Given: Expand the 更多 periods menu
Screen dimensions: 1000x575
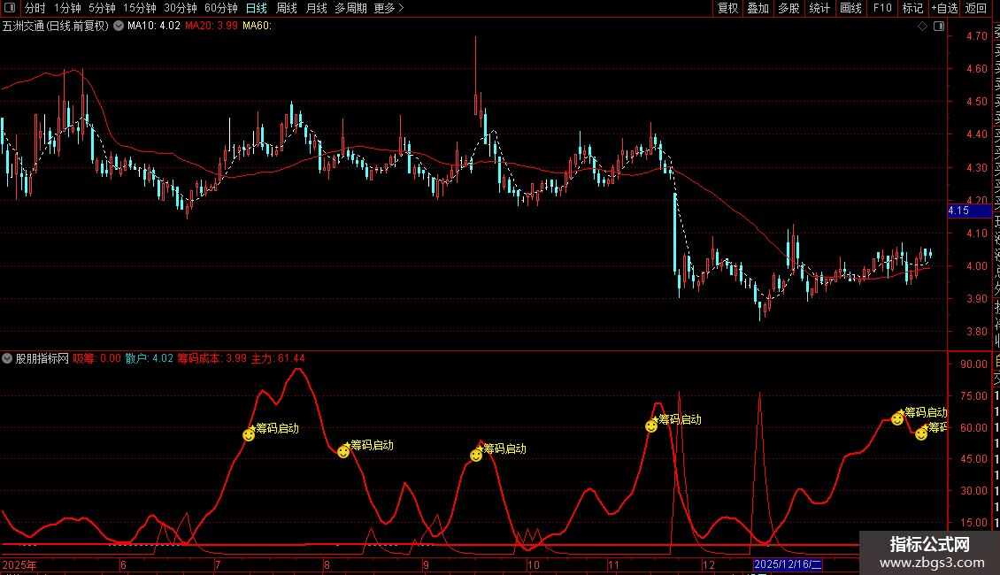Looking at the screenshot, I should tap(388, 8).
